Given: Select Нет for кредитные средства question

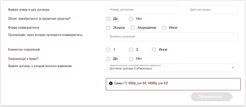Looking at the screenshot, I should [131, 19].
